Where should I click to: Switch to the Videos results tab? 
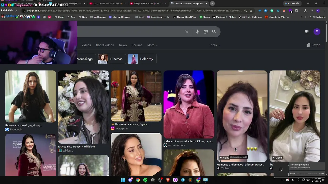point(86,45)
